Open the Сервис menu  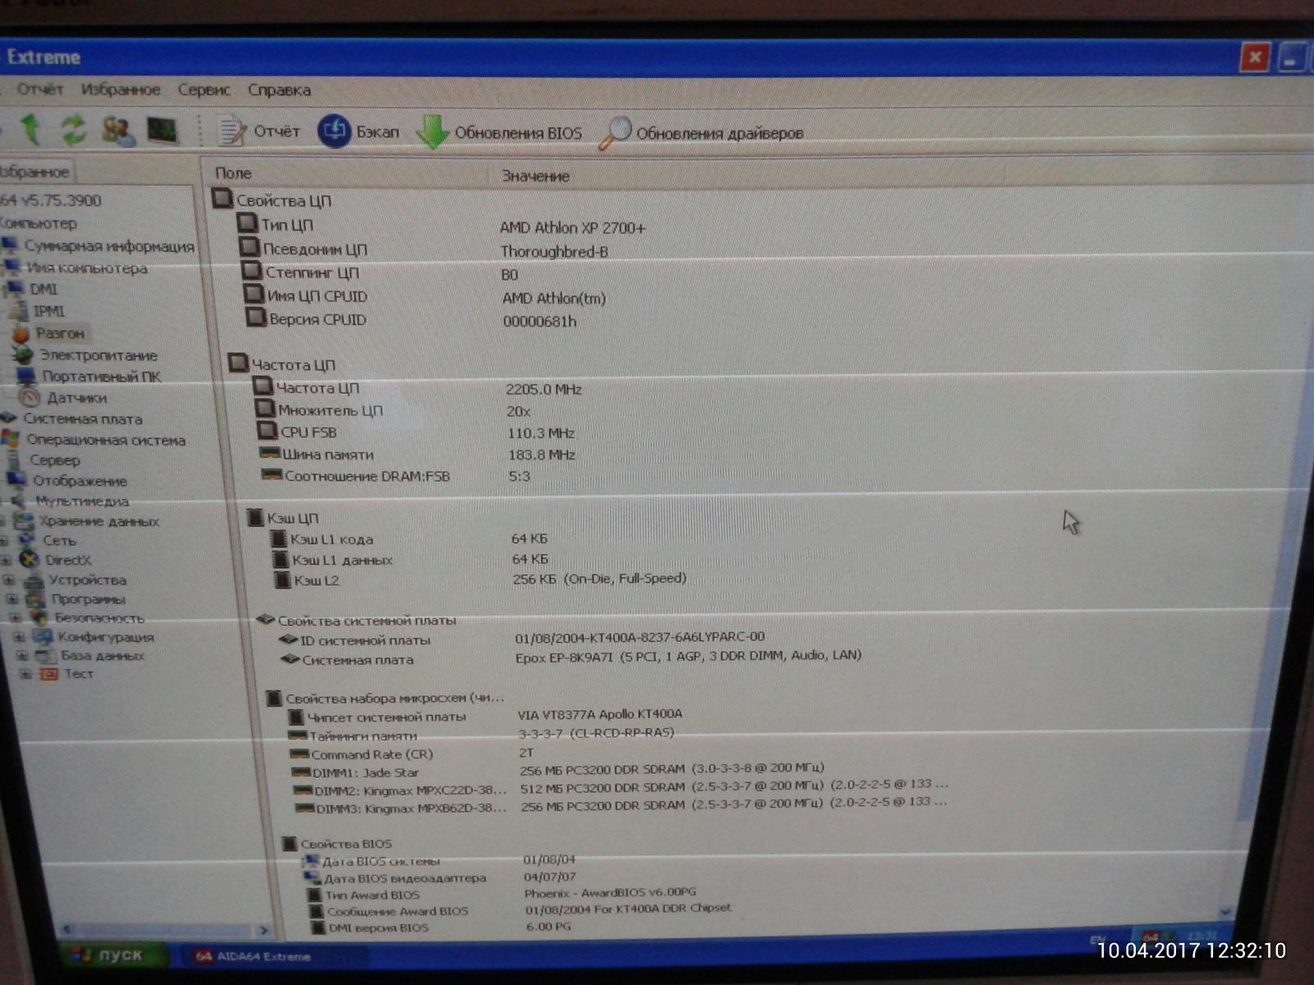click(x=204, y=89)
